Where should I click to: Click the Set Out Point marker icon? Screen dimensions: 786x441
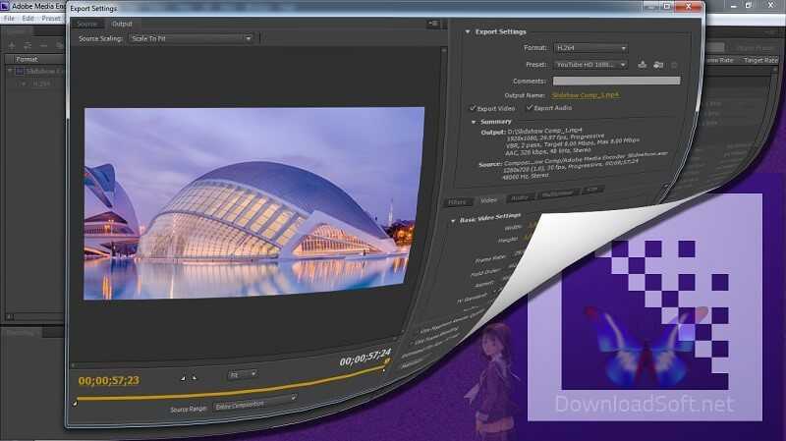pyautogui.click(x=195, y=377)
